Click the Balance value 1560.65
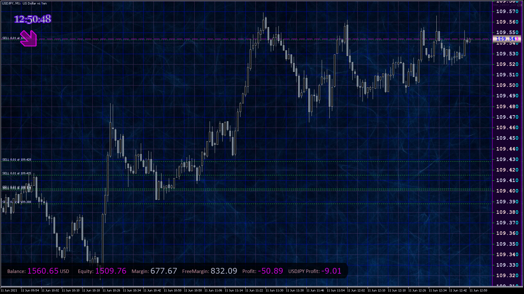Screen dimensions: 524x294 43,271
